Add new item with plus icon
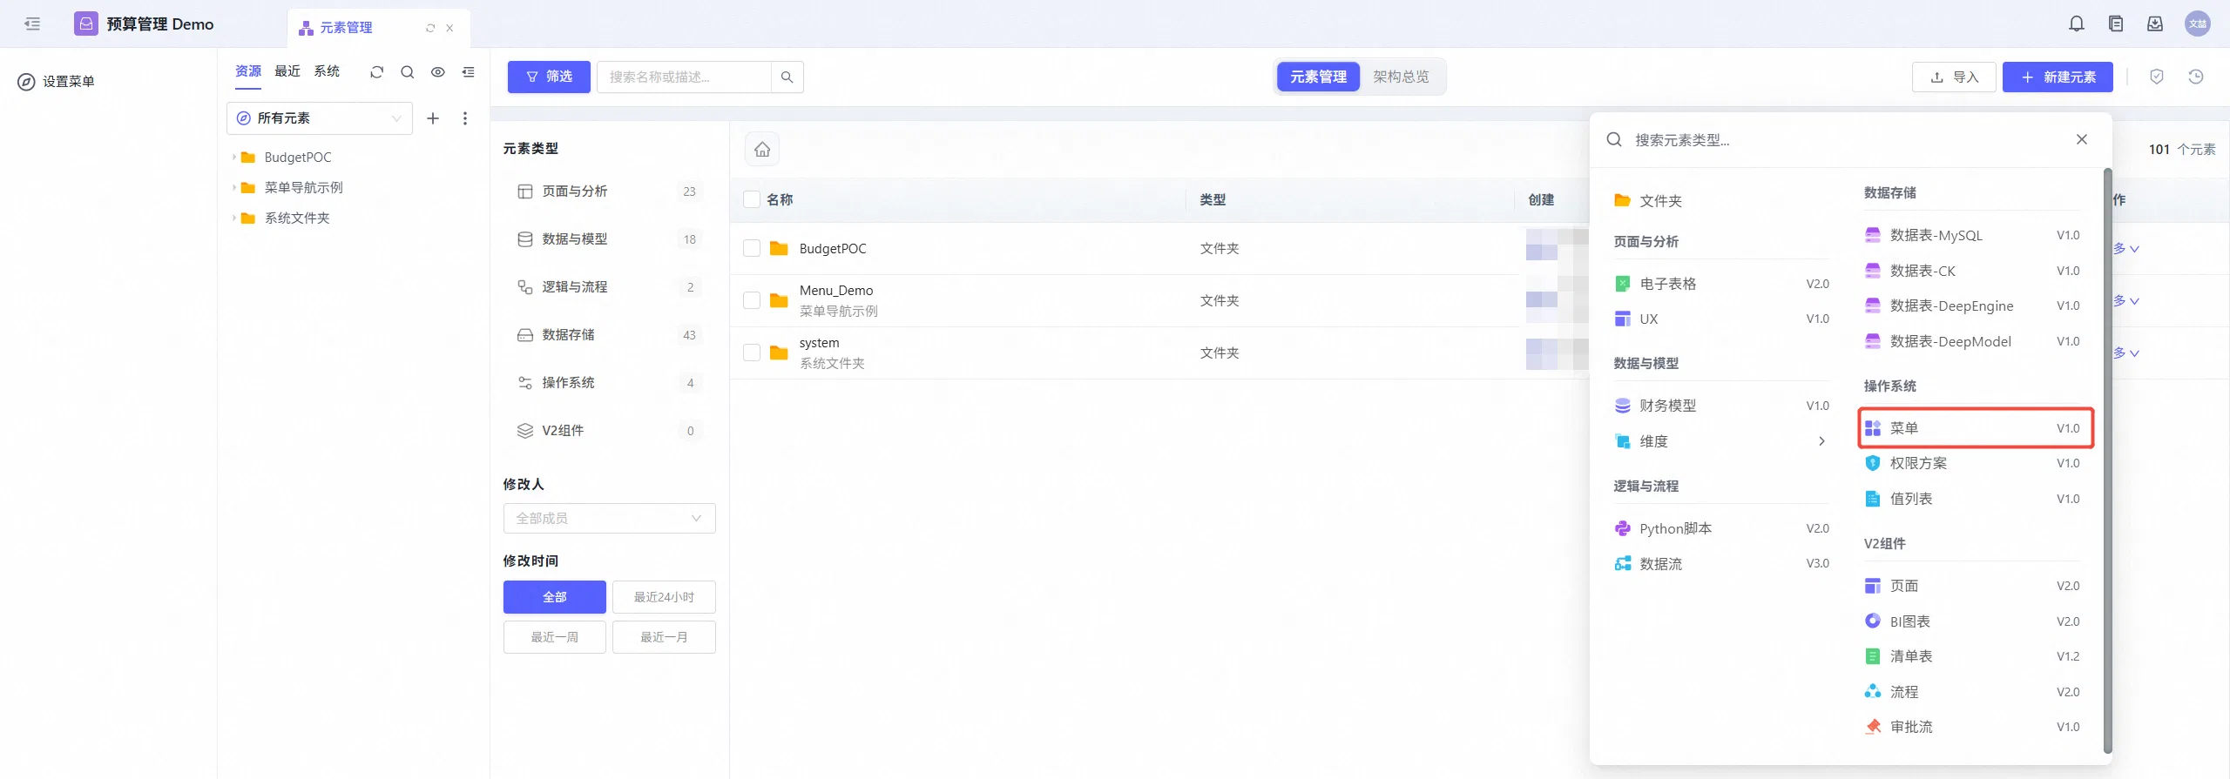 coord(433,118)
